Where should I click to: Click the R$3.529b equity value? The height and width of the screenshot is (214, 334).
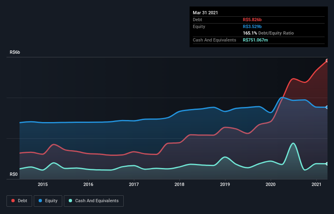click(x=252, y=26)
